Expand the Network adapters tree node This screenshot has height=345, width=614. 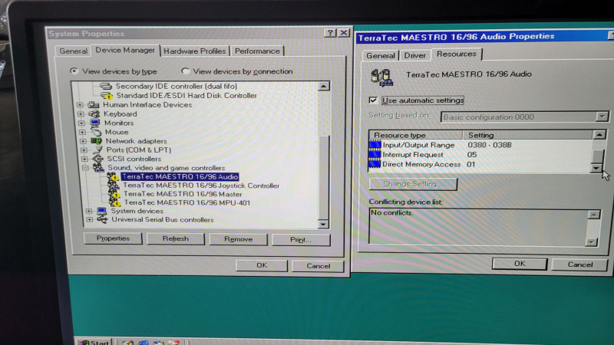(x=84, y=141)
